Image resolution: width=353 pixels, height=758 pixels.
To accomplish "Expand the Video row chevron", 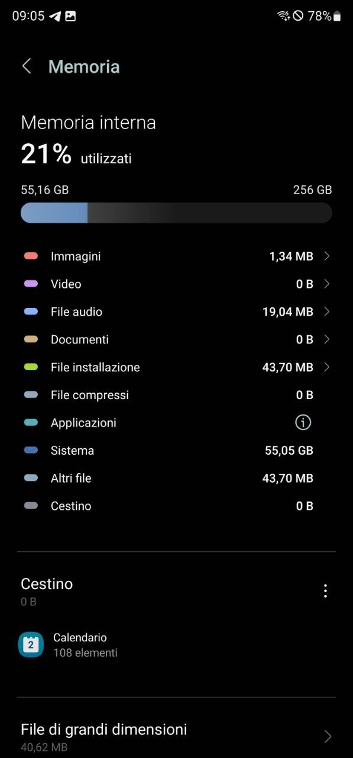I will (x=327, y=284).
